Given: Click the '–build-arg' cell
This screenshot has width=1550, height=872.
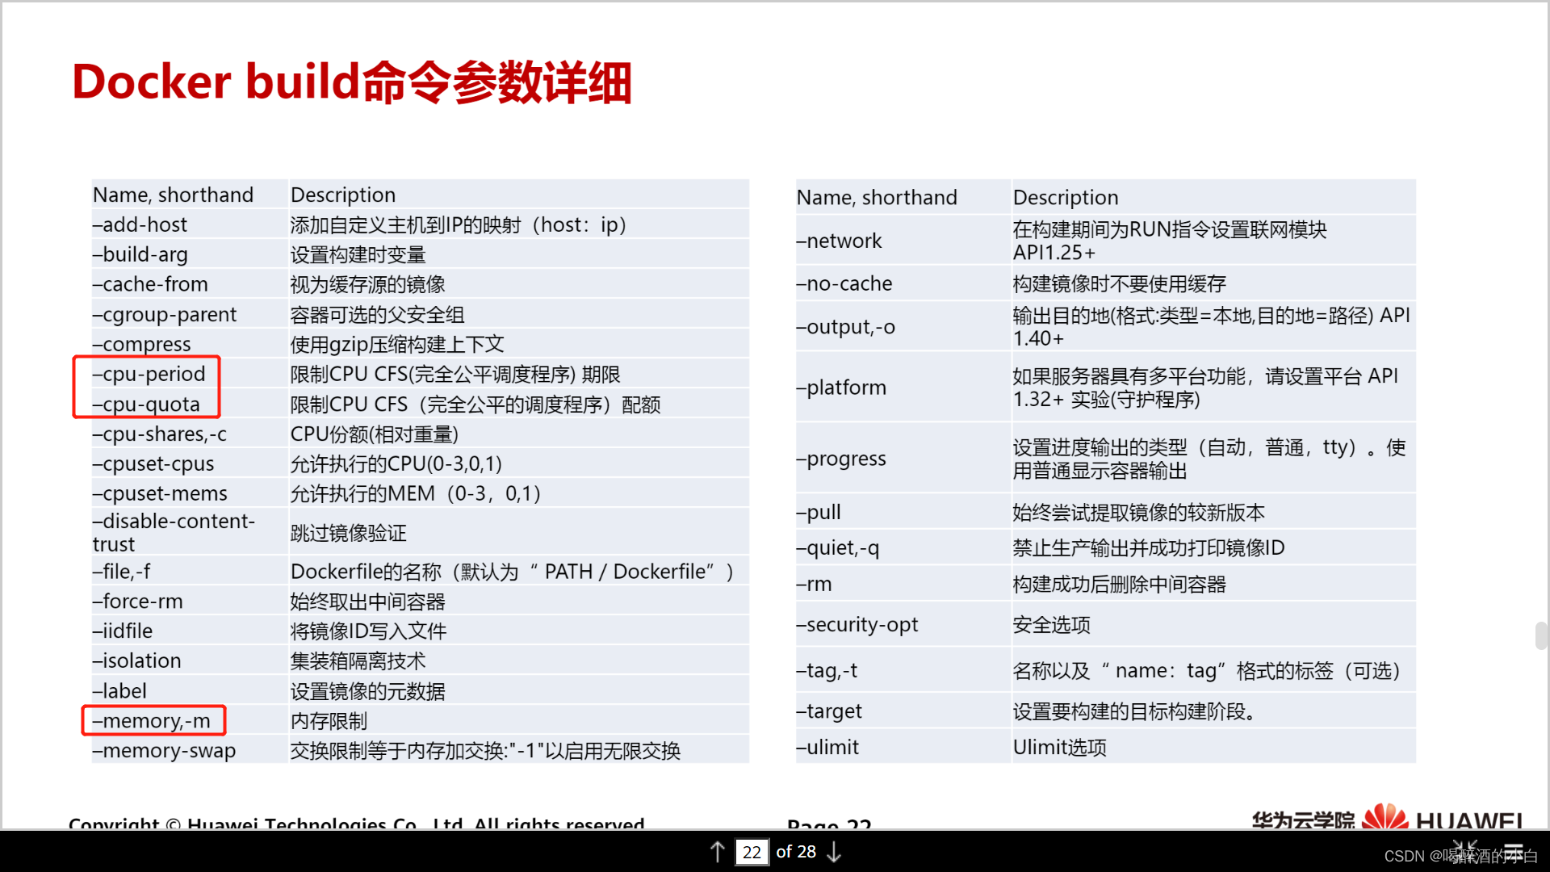Looking at the screenshot, I should tap(190, 254).
